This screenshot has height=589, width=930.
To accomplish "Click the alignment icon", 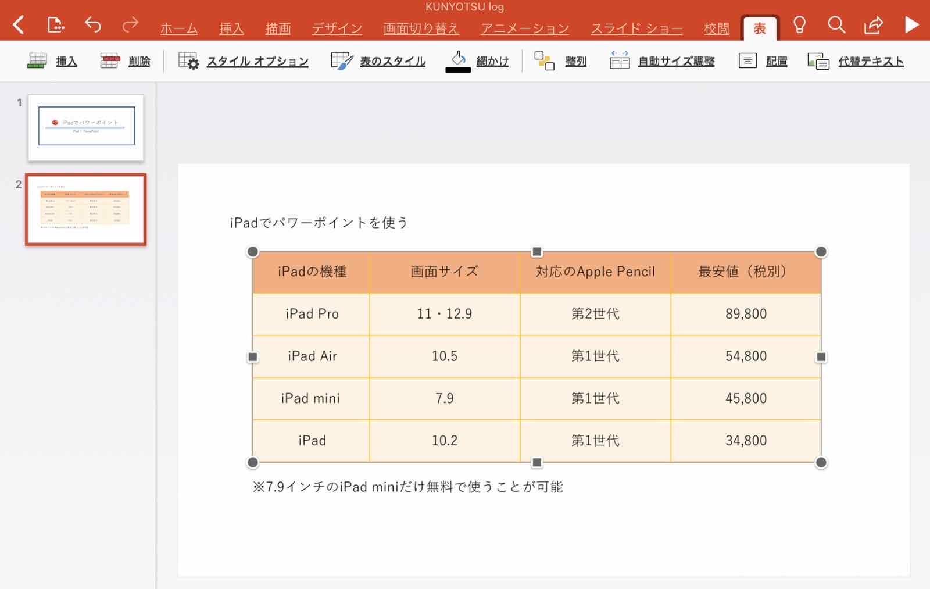I will click(x=747, y=60).
